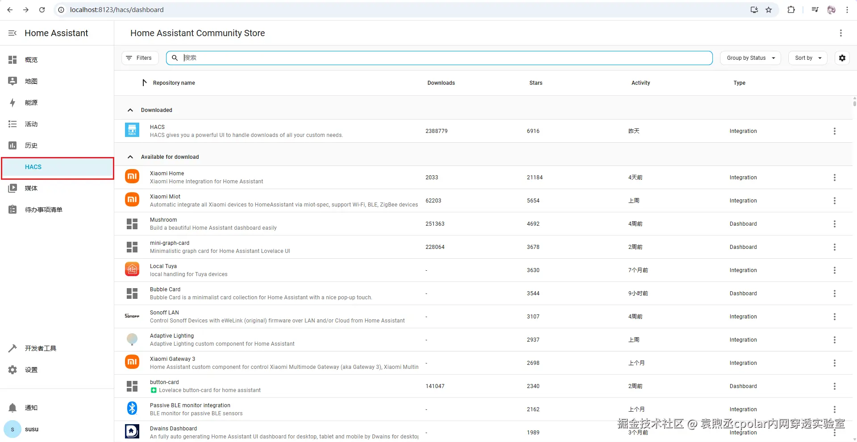857x442 pixels.
Task: Open the susu user profile
Action: [x=57, y=429]
